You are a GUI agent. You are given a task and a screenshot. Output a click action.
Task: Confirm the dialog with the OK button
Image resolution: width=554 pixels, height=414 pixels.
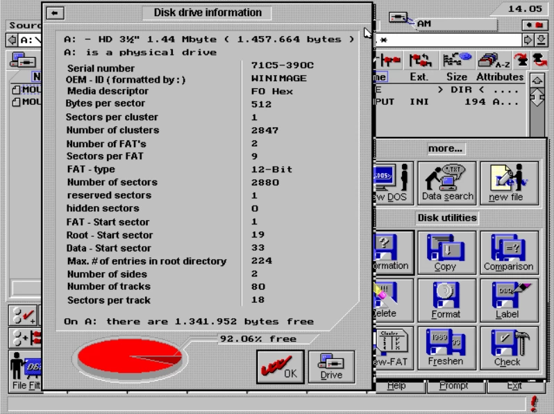(280, 367)
